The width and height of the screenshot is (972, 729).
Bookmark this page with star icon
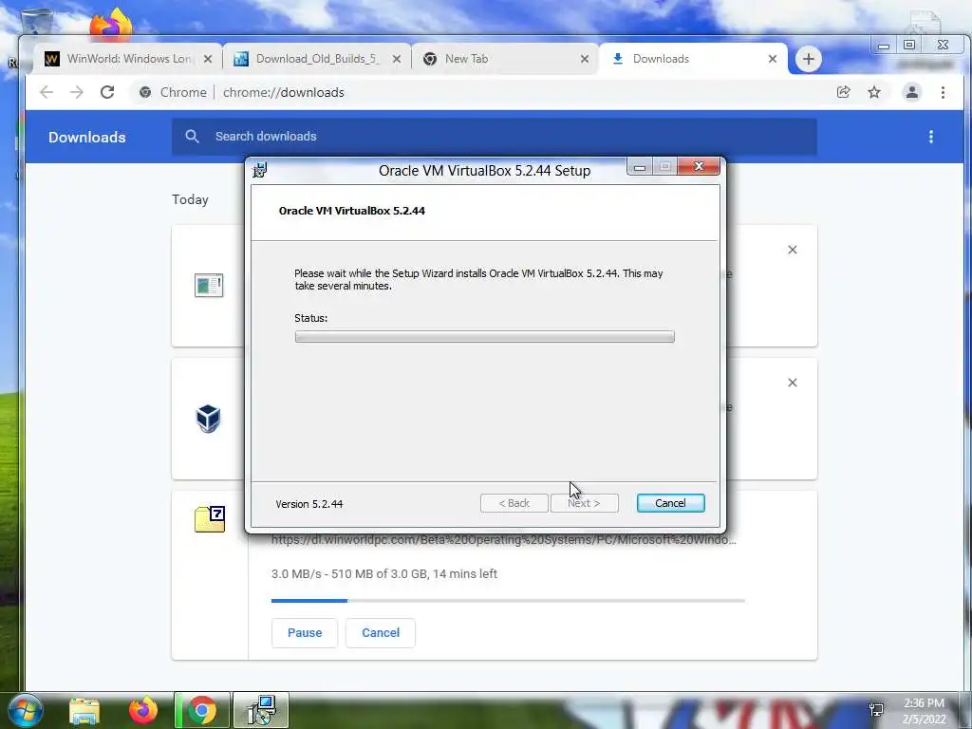tap(874, 92)
